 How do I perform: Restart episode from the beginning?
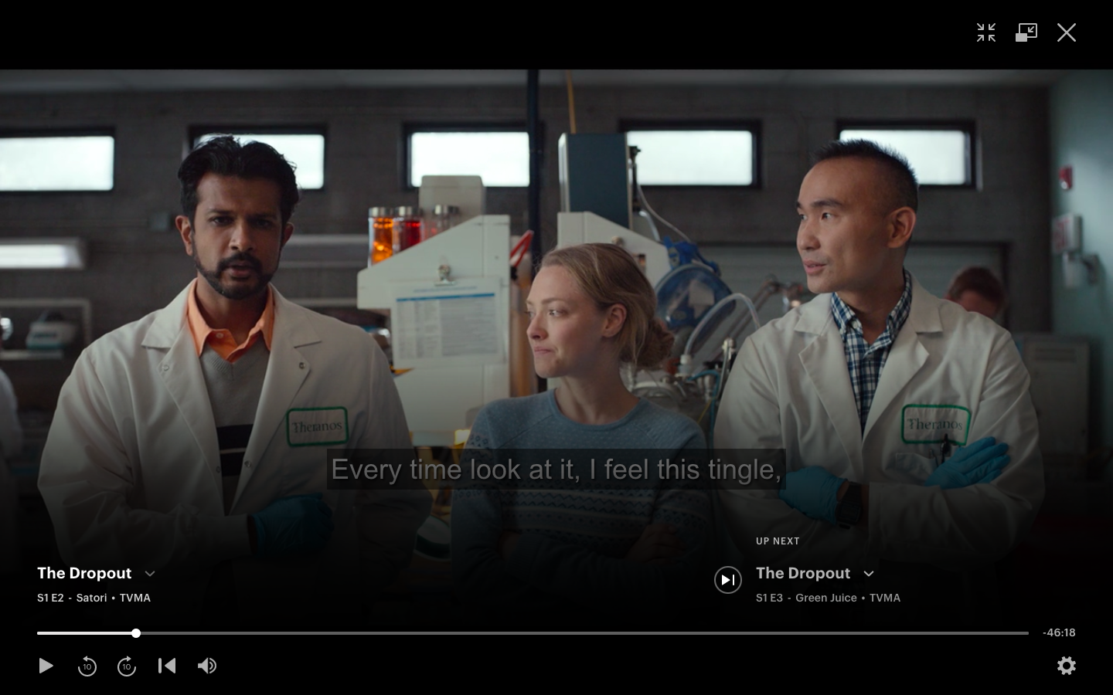(167, 666)
